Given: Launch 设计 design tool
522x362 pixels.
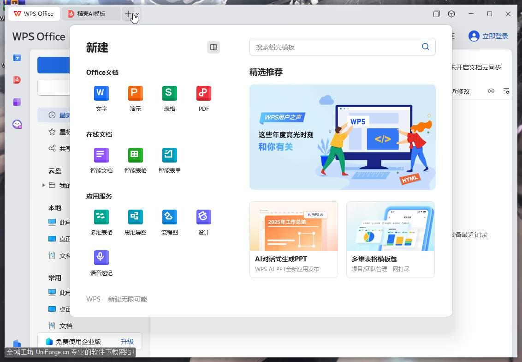Looking at the screenshot, I should point(204,223).
